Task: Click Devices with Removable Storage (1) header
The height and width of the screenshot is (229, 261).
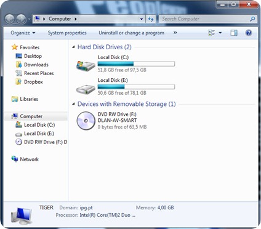Action: (127, 104)
